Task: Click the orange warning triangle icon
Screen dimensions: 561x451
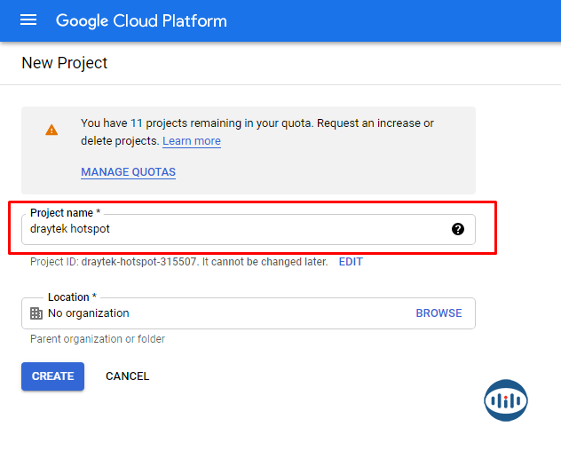Action: 51,130
